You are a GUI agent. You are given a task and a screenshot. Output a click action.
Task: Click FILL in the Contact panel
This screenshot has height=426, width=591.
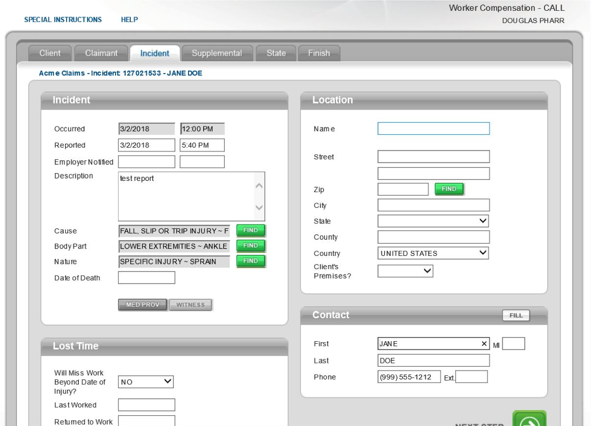pyautogui.click(x=516, y=315)
